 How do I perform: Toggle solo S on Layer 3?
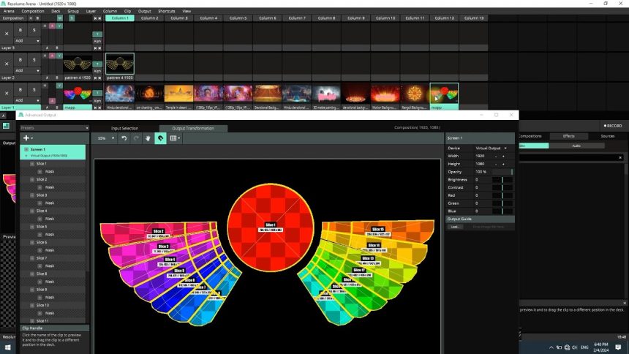click(x=34, y=30)
